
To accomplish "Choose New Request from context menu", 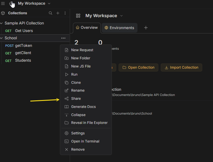I will [86, 50].
